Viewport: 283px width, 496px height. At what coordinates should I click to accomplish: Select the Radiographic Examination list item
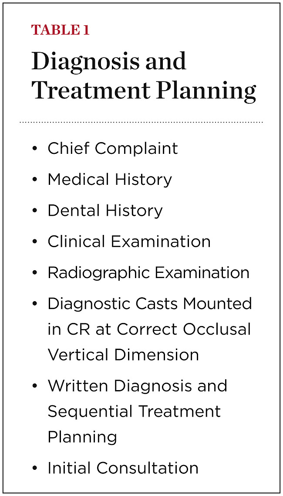[148, 272]
